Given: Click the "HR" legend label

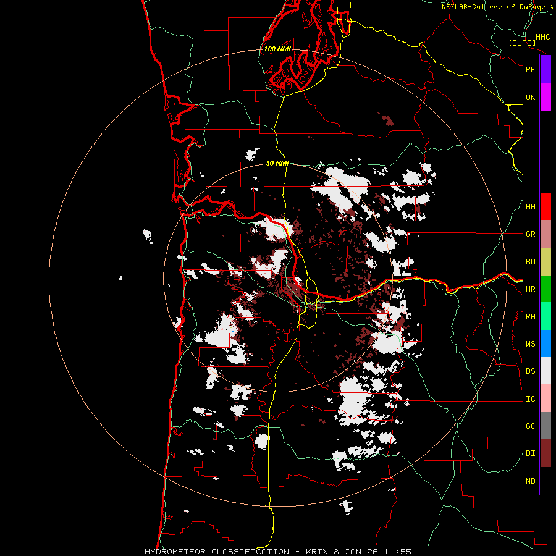Looking at the screenshot, I should click(x=530, y=289).
